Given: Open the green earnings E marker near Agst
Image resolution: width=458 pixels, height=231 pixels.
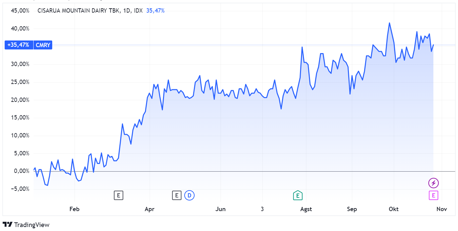Looking at the screenshot, I should [x=298, y=195].
